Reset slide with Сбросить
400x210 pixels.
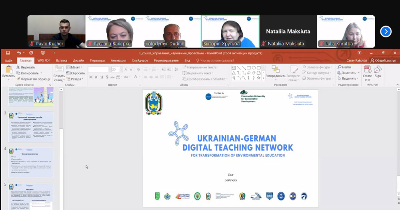pyautogui.click(x=76, y=73)
